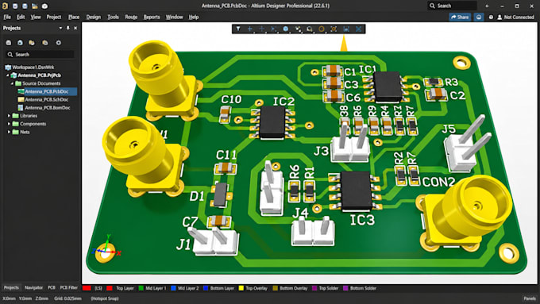Click the gear settings icon in Projects panel
Viewport: 540px width, 304px height.
click(58, 43)
